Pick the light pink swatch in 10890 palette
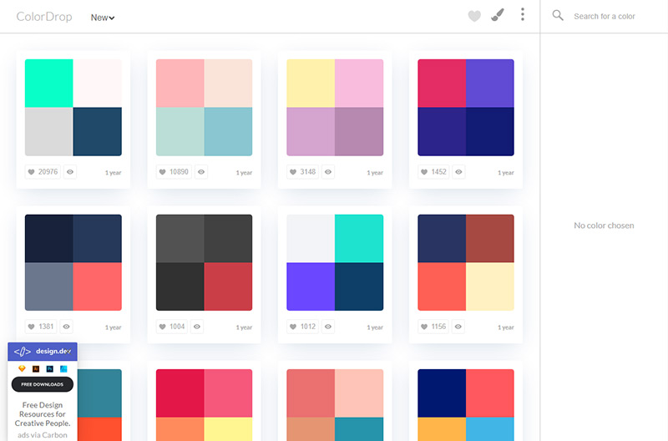 [180, 83]
